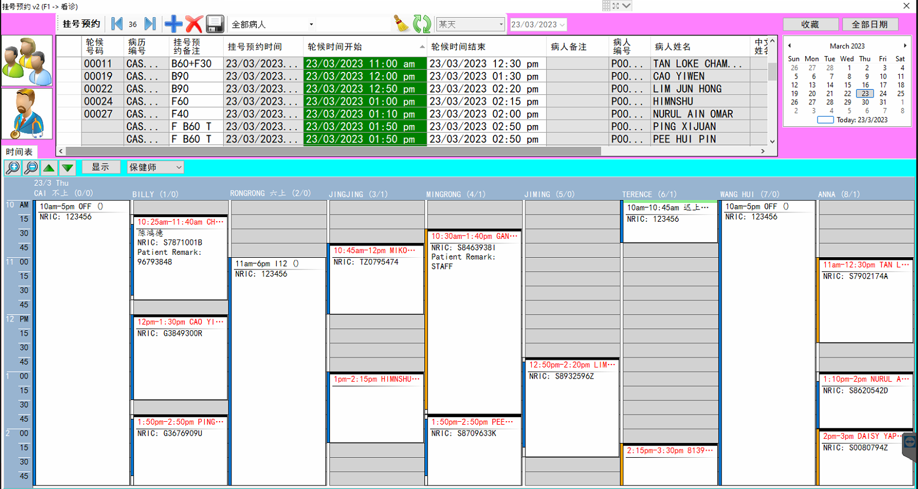918x489 pixels.
Task: Select March 24 in the calendar
Action: point(883,93)
